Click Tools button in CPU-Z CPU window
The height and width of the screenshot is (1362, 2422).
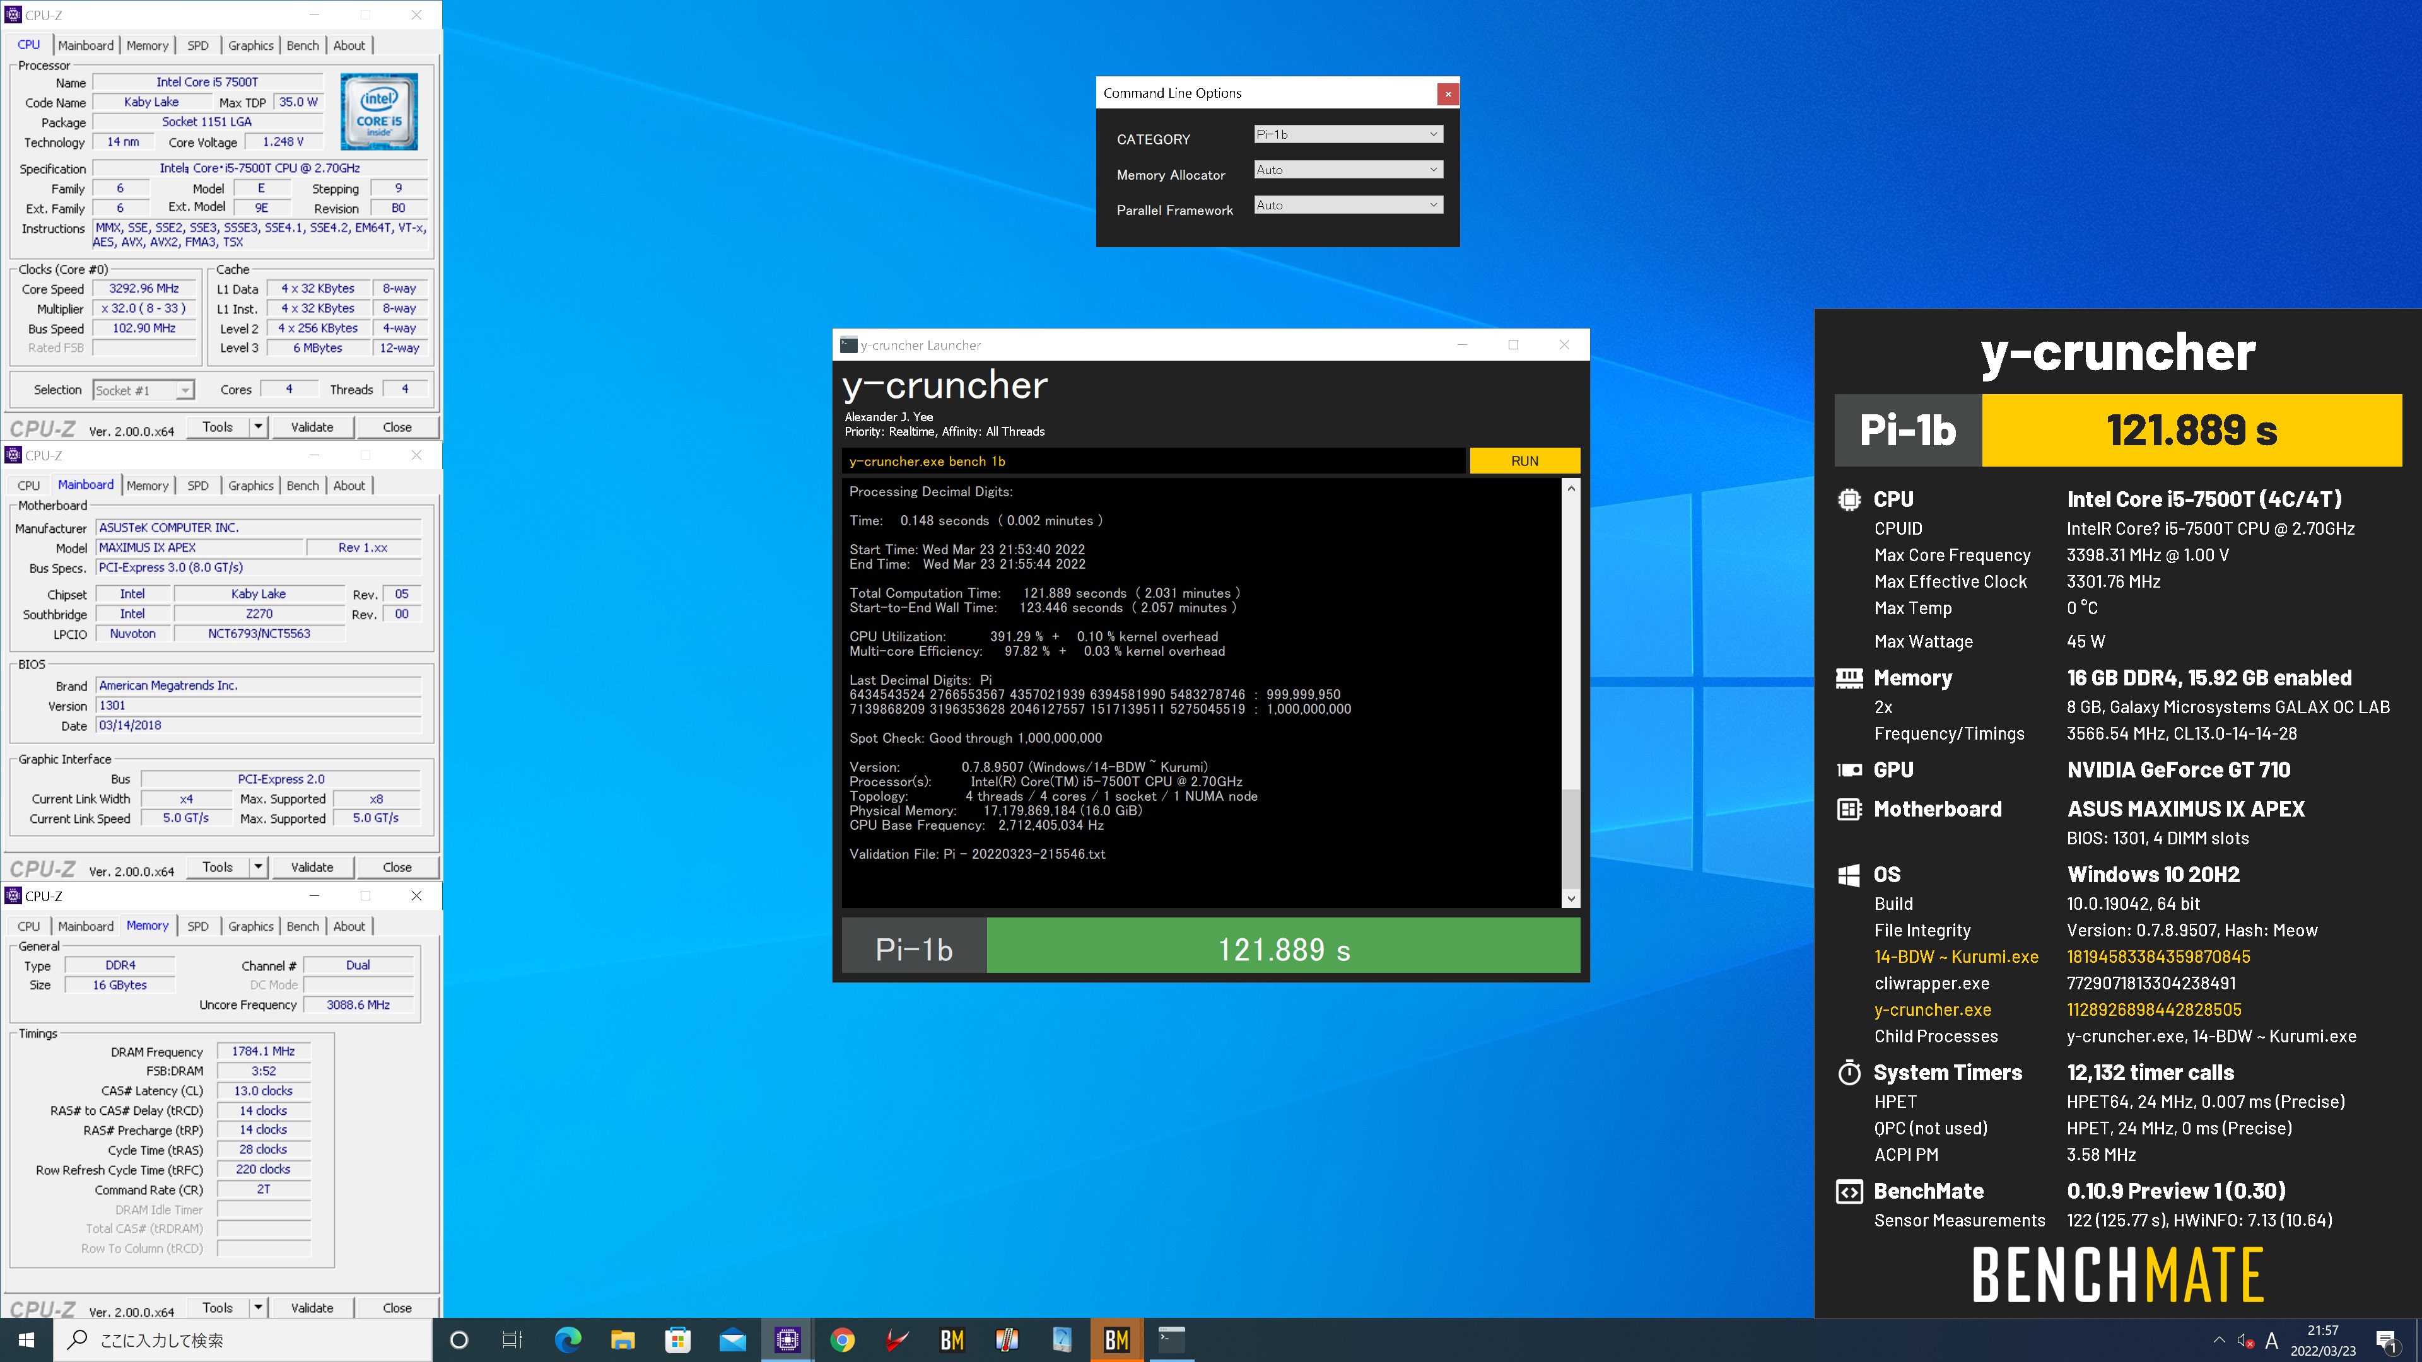tap(217, 427)
